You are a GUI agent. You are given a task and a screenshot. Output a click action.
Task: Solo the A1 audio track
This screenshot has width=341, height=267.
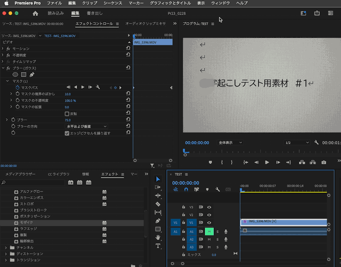(x=217, y=232)
